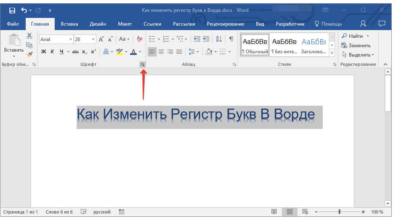Screen dimensions: 395x220
Task: Open the Абзац dialog launcher
Action: point(234,65)
